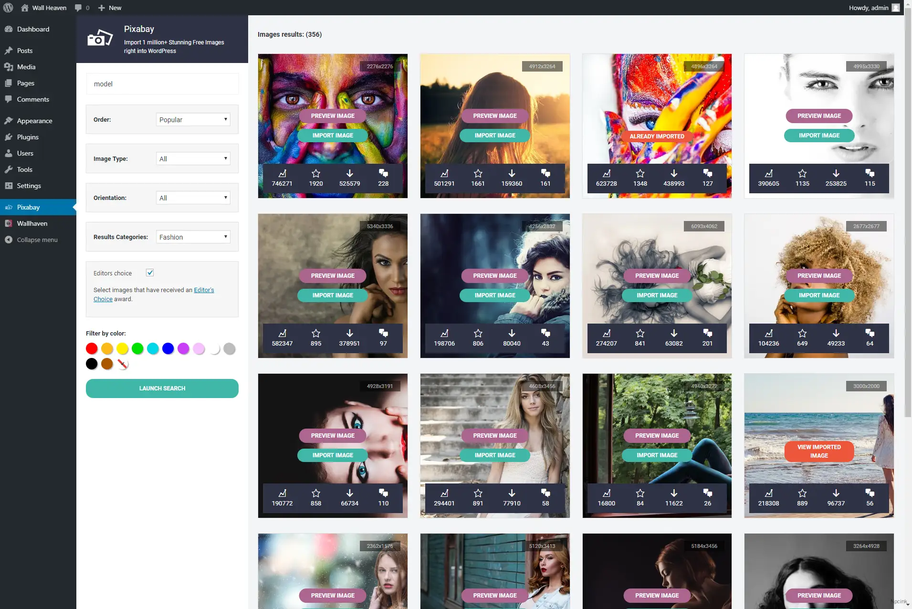Click the comments icon above 115
Viewport: 912px width, 609px height.
click(870, 173)
